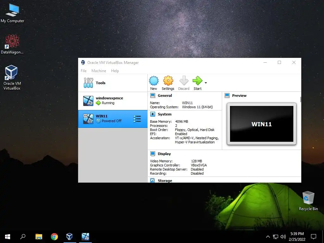Image resolution: width=324 pixels, height=243 pixels.
Task: Open WIN11 machine list menu icon
Action: coord(137,119)
